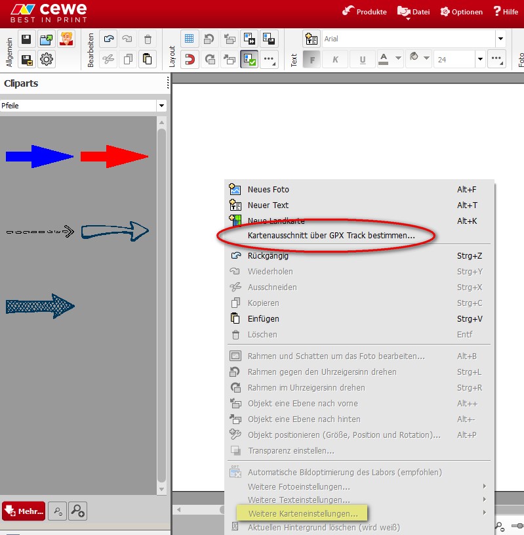Click the save project icon

click(27, 39)
